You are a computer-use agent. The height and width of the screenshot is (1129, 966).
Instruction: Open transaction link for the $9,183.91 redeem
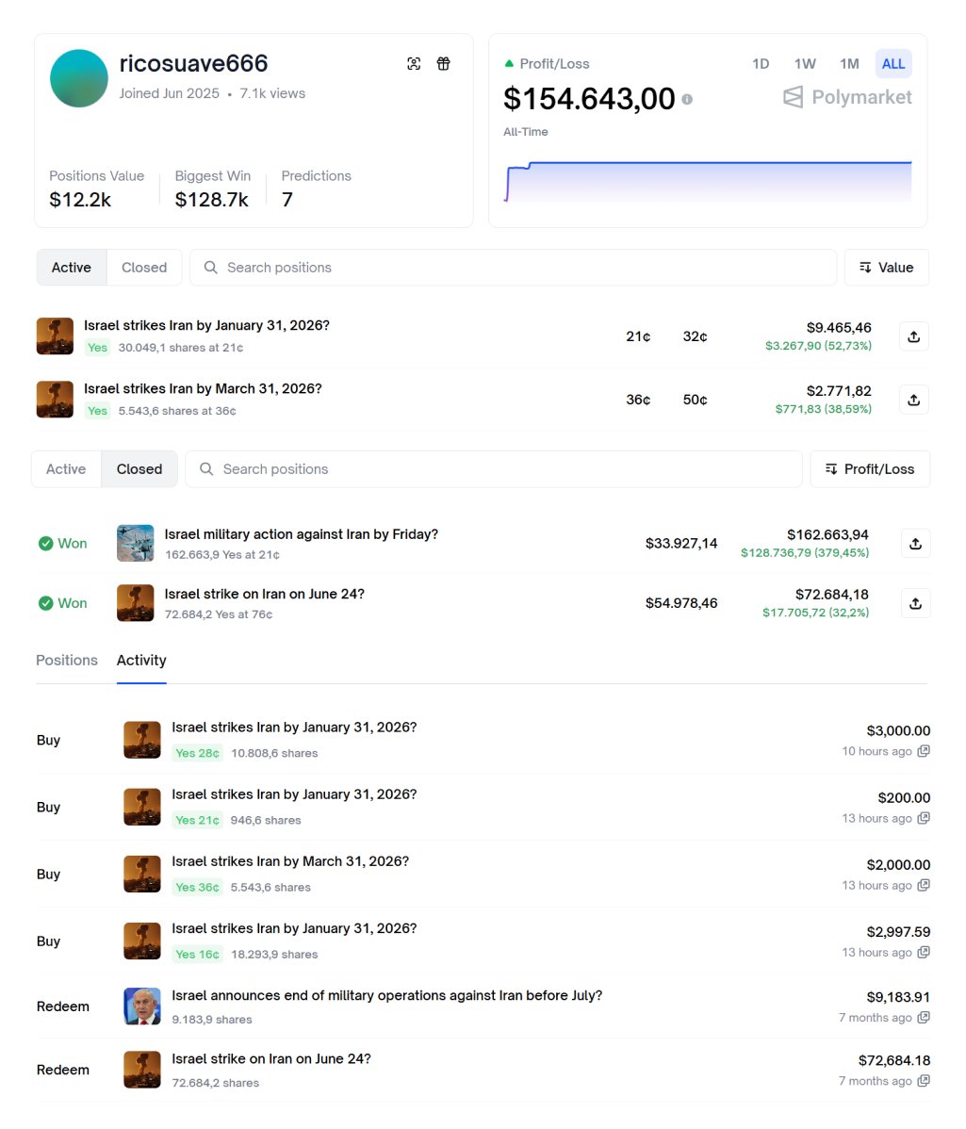(x=925, y=1018)
